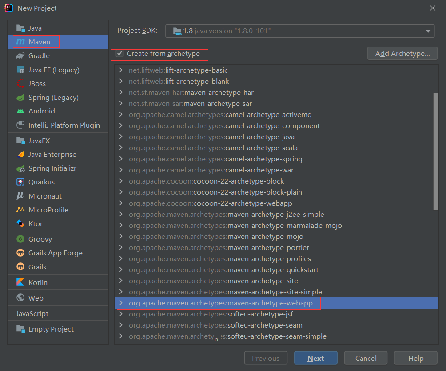The height and width of the screenshot is (371, 446).
Task: Close the New Project dialog
Action: tap(433, 8)
